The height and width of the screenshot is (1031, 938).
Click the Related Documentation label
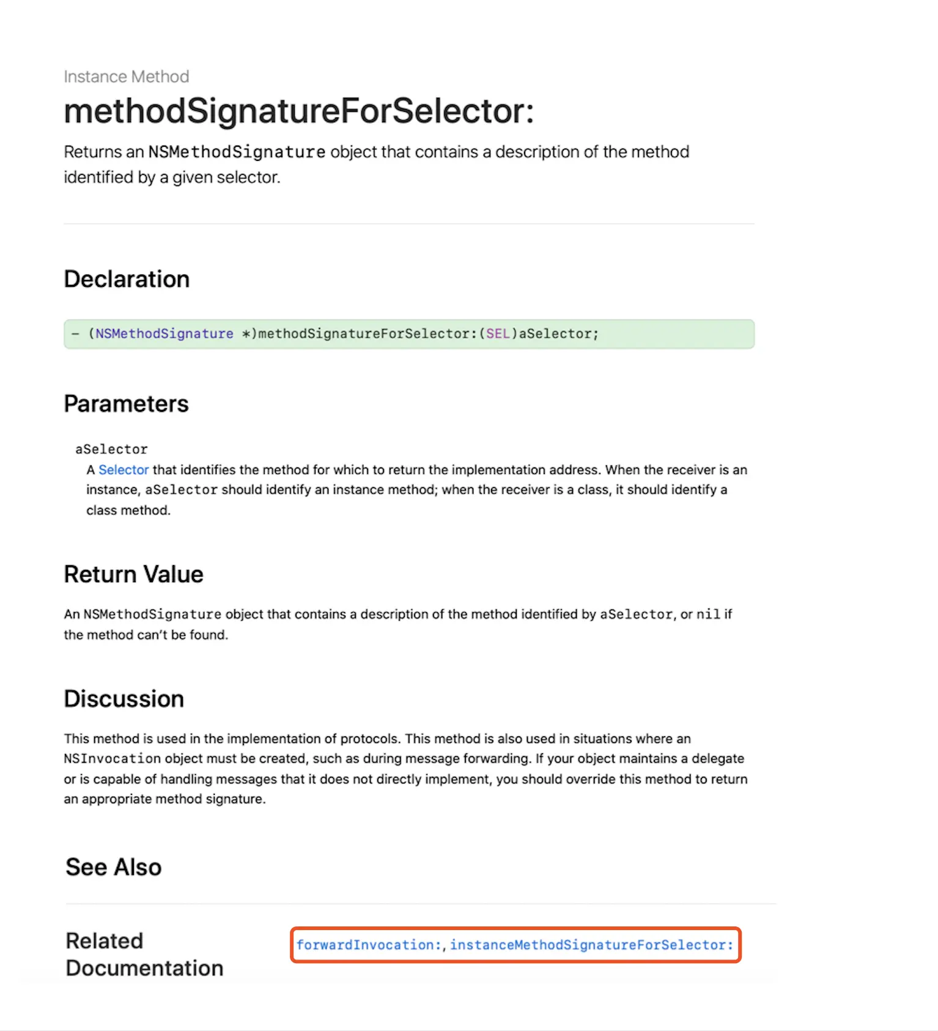tap(144, 954)
